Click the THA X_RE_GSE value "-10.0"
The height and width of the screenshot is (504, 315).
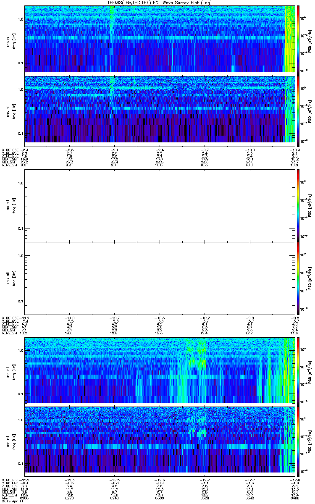pos(251,150)
